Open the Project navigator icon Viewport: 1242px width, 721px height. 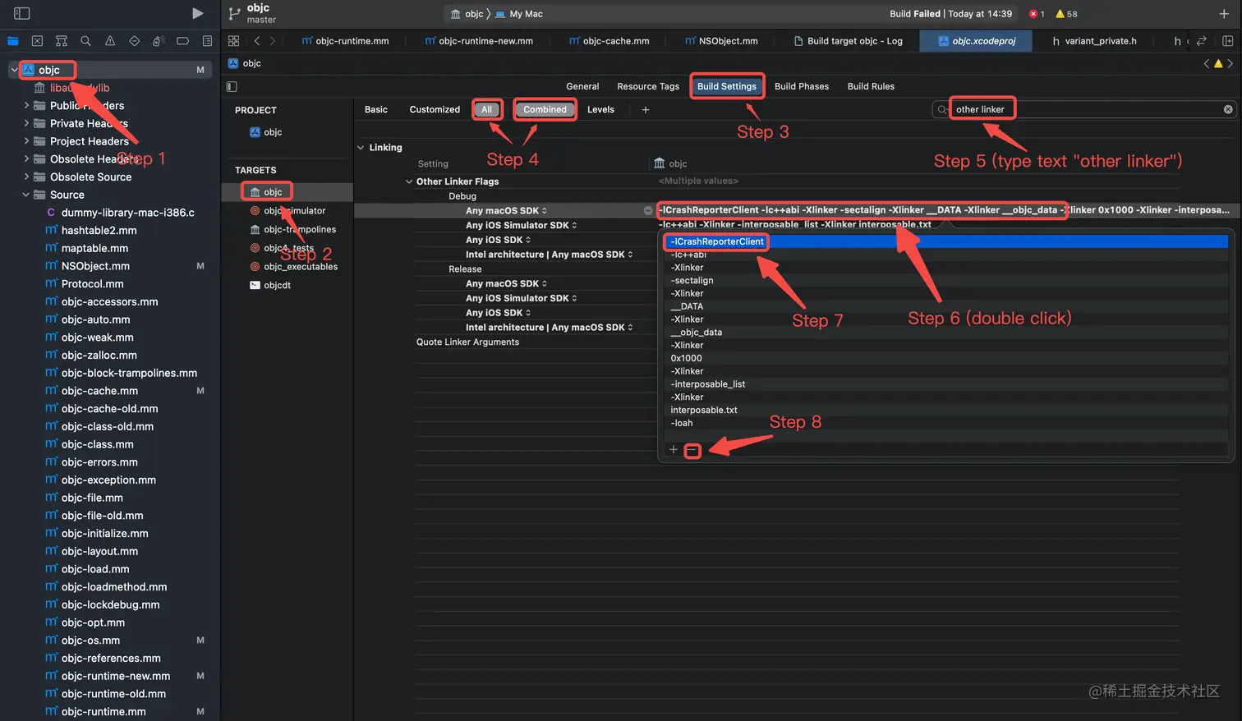click(x=12, y=41)
